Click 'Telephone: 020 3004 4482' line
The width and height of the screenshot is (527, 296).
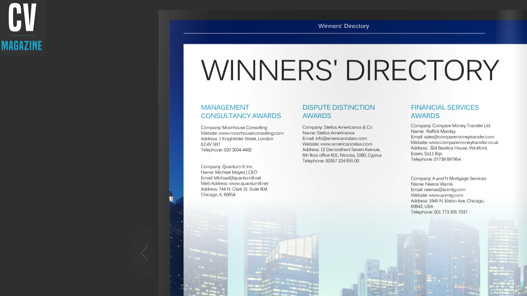point(226,150)
